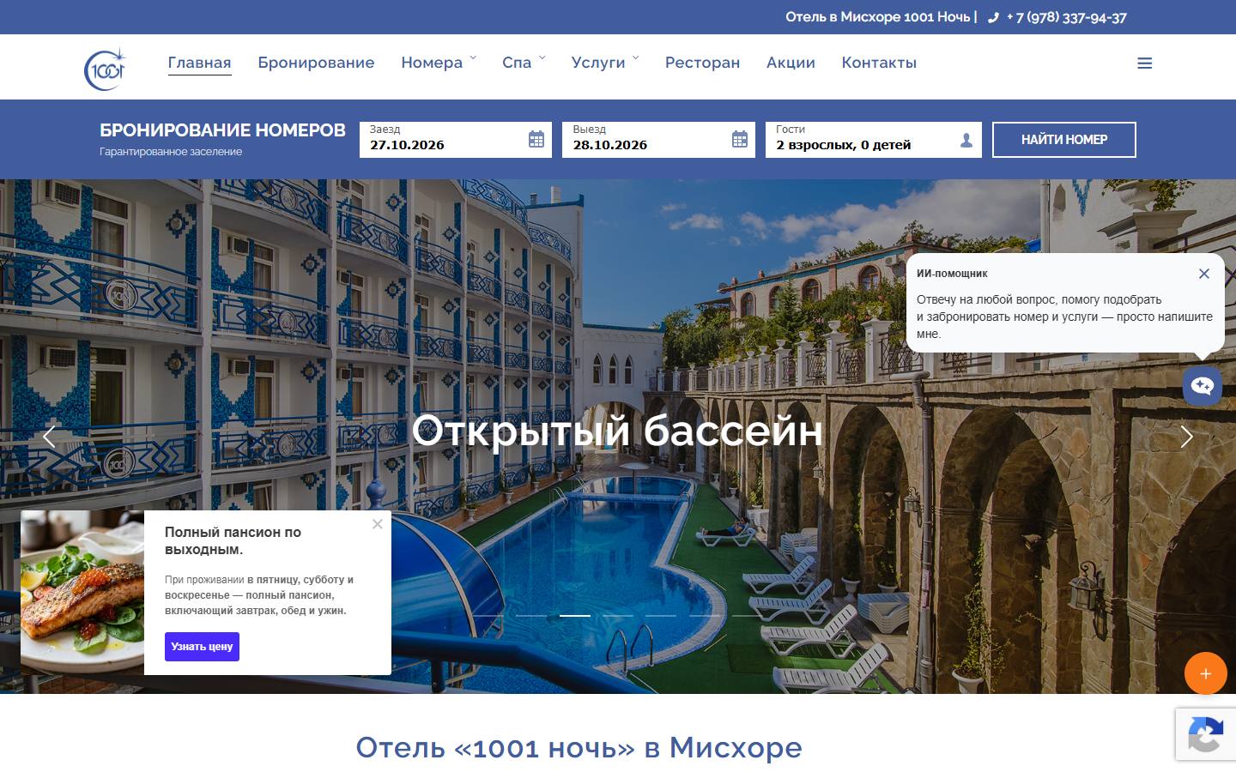Go to the Главная menu item

point(200,63)
